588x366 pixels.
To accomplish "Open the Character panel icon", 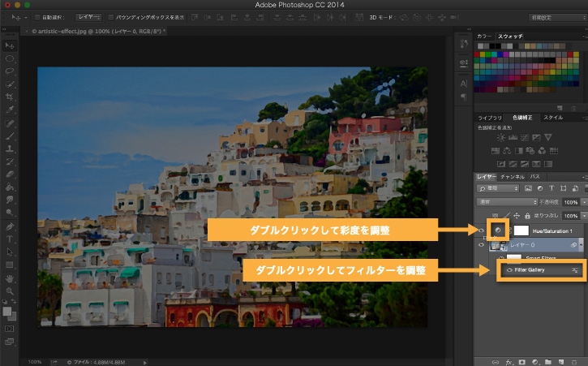I will (x=464, y=84).
